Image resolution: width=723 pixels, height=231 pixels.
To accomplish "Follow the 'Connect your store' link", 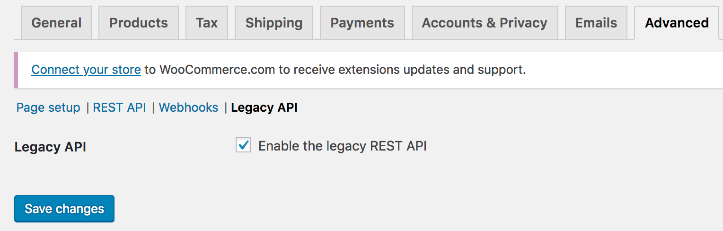I will tap(86, 70).
